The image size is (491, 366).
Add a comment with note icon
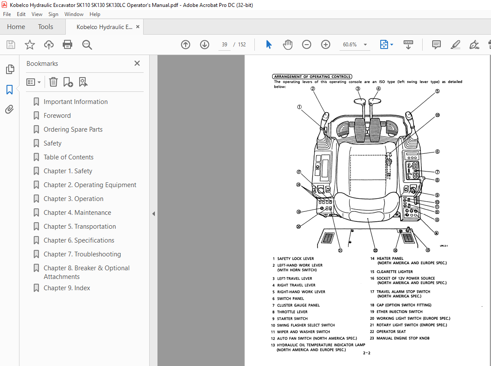[x=436, y=45]
